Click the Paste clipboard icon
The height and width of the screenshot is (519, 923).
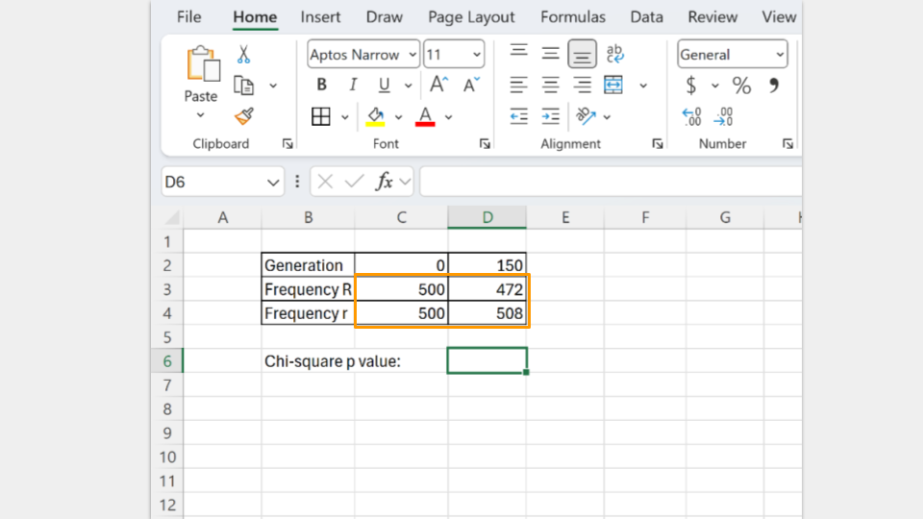coord(203,63)
